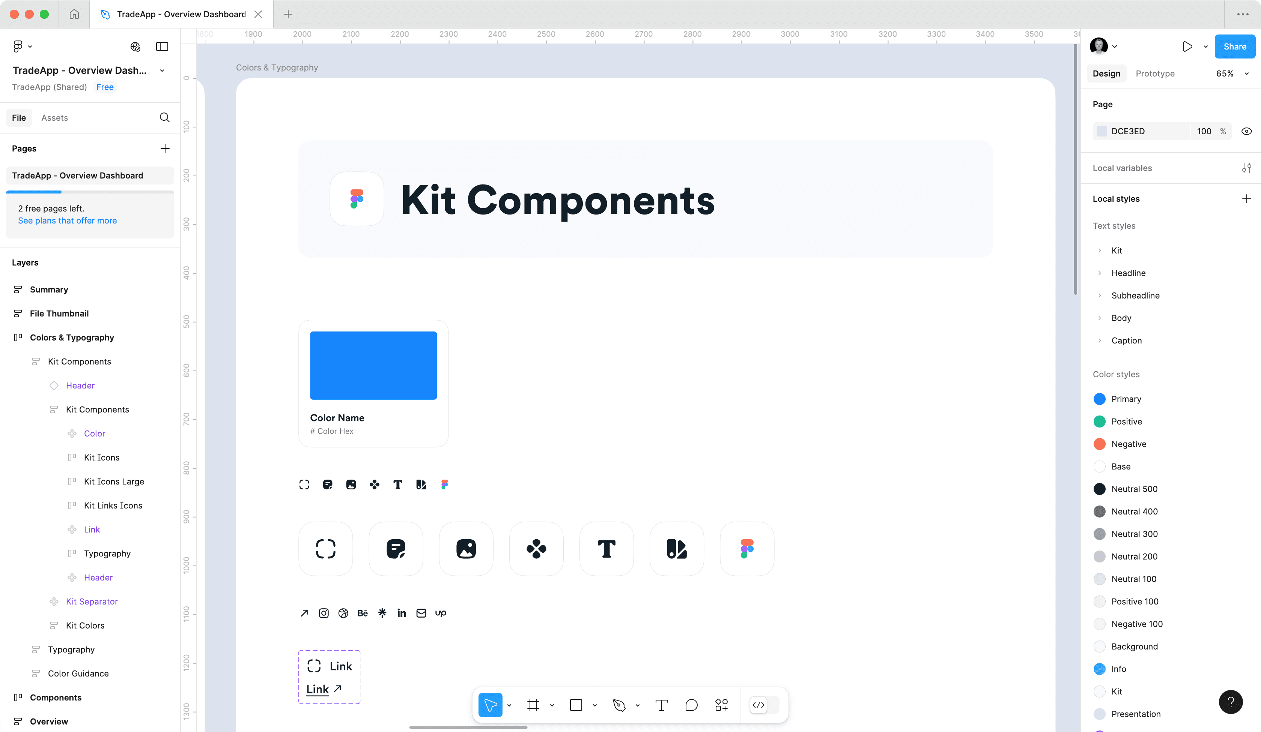Select the Negative color style swatch

(x=1099, y=444)
